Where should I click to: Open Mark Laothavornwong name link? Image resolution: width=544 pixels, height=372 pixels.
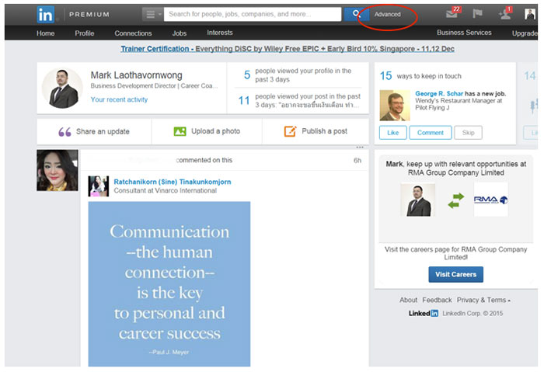[x=136, y=75]
